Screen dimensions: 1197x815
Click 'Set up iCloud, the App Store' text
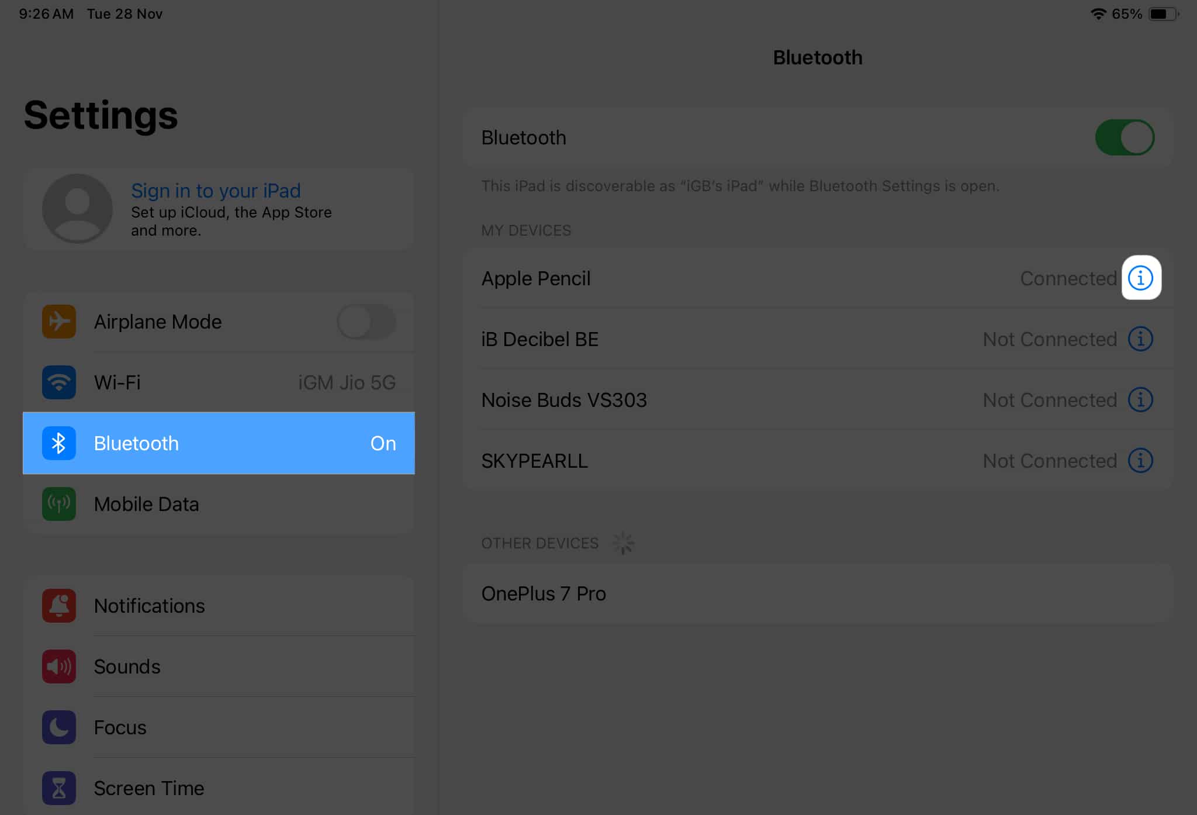(x=231, y=212)
